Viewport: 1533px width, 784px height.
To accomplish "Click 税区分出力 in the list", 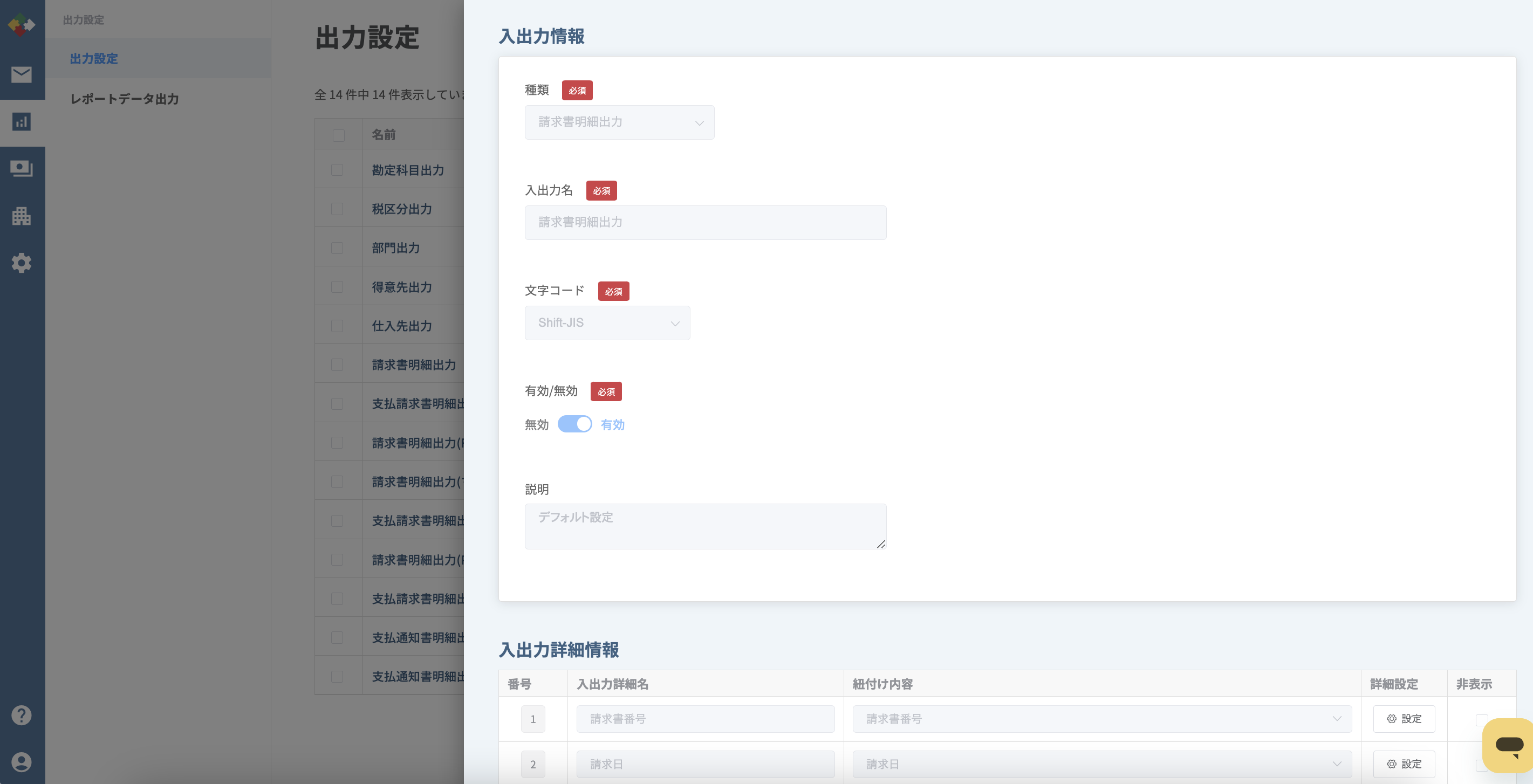I will click(402, 209).
